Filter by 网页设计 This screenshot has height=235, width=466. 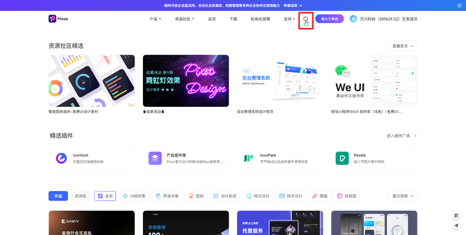point(291,196)
